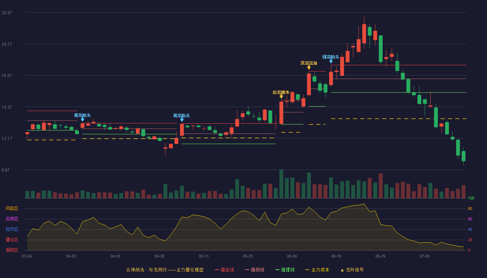Viewport: 487px width, 278px height.
Task: Toggle the 强压线 legend series
Action: pyautogui.click(x=224, y=270)
